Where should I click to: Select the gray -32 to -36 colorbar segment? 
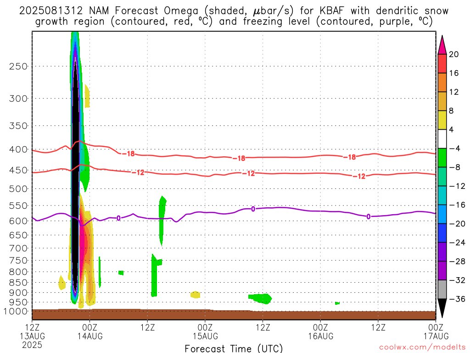(442, 290)
